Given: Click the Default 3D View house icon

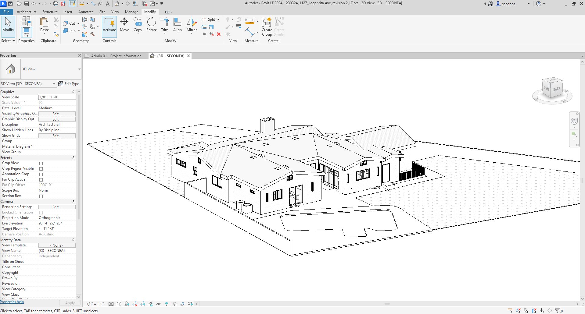Looking at the screenshot, I should coord(117,4).
